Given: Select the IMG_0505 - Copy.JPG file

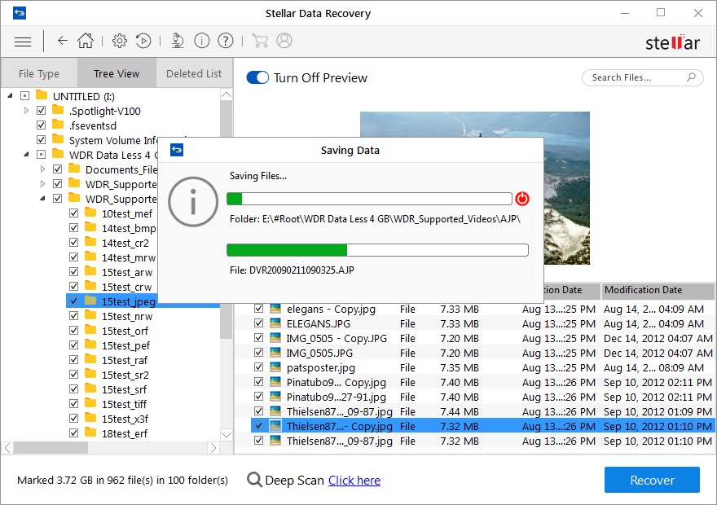Looking at the screenshot, I should pyautogui.click(x=337, y=338).
